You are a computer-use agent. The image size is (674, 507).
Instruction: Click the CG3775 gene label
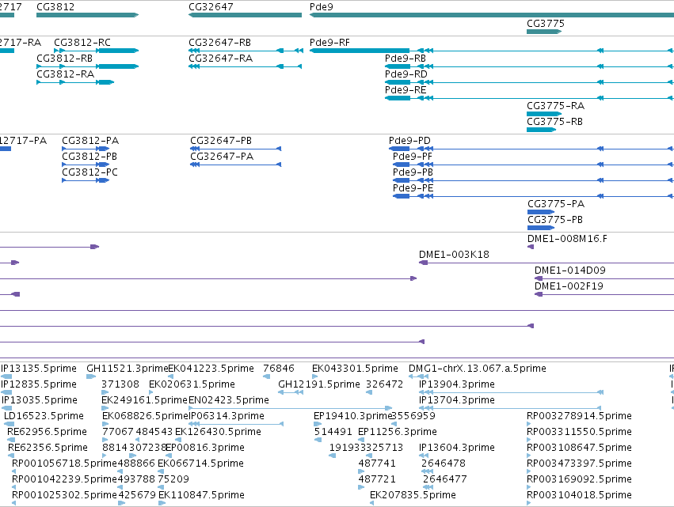pyautogui.click(x=546, y=24)
